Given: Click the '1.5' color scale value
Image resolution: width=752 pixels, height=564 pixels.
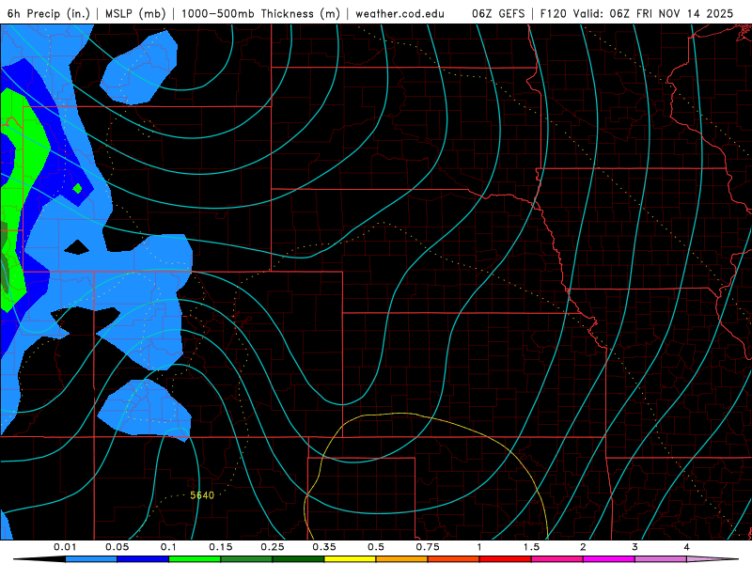Looking at the screenshot, I should pos(531,547).
